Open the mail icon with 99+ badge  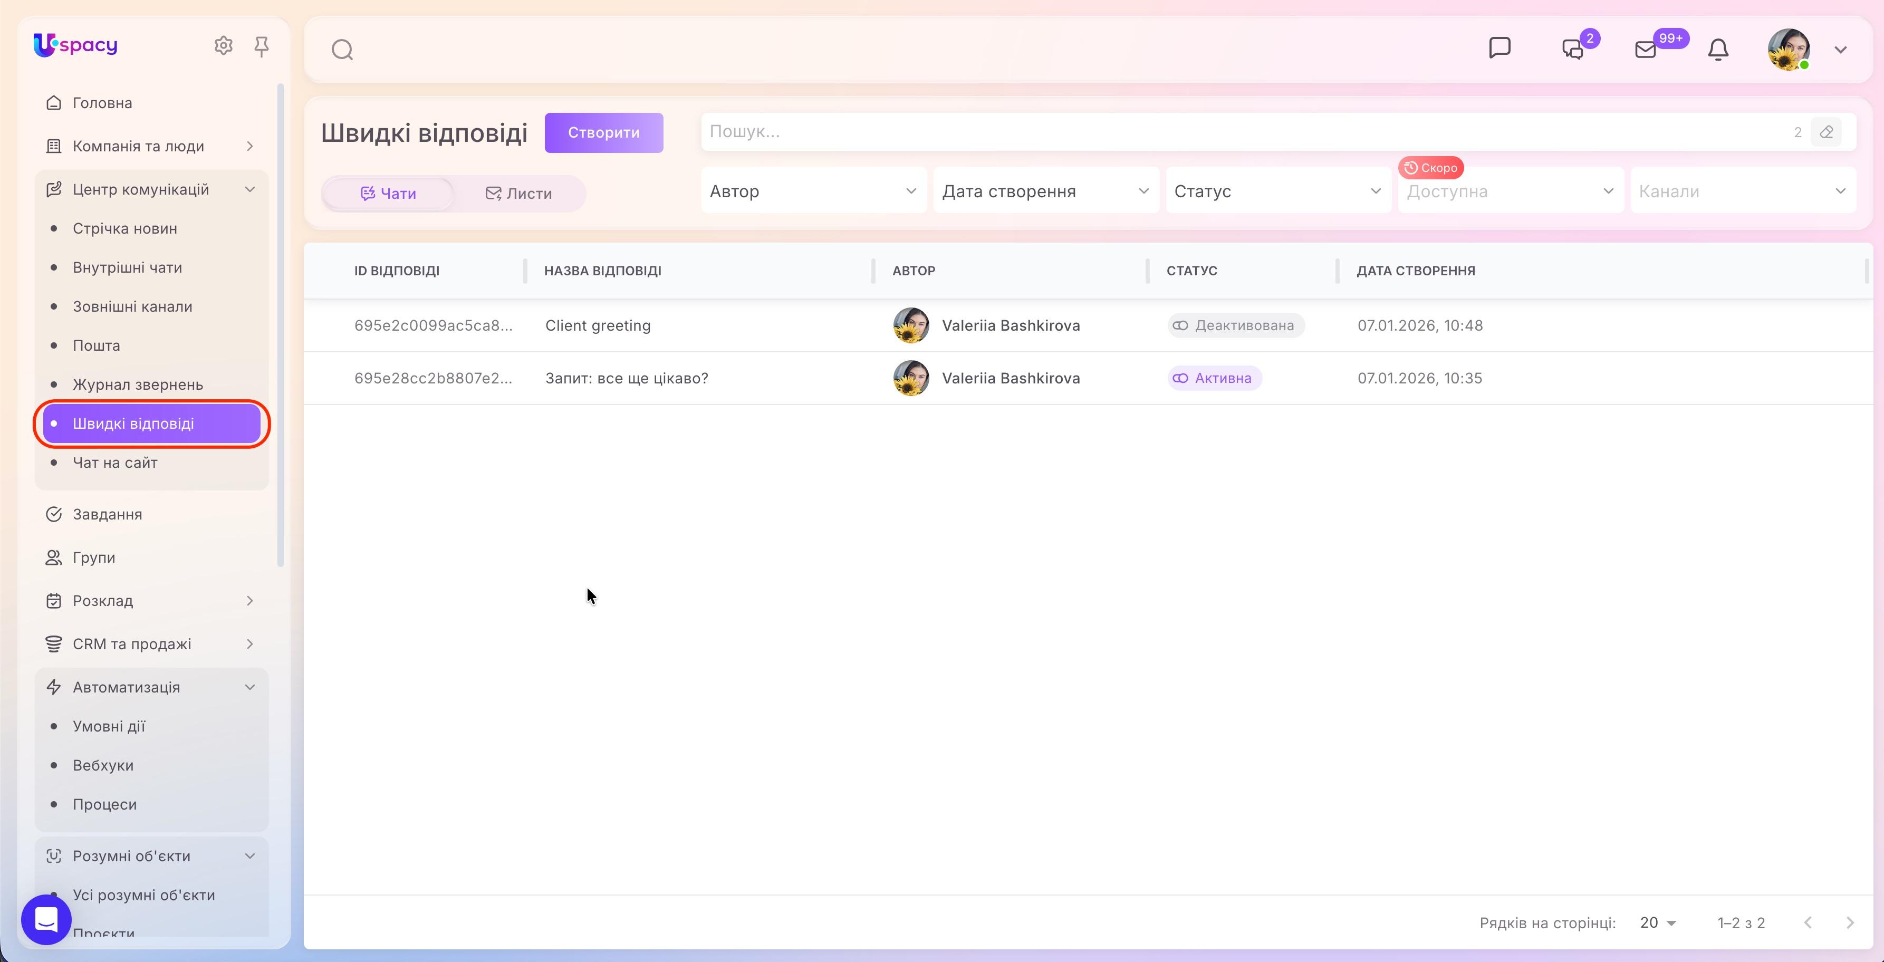click(x=1646, y=49)
